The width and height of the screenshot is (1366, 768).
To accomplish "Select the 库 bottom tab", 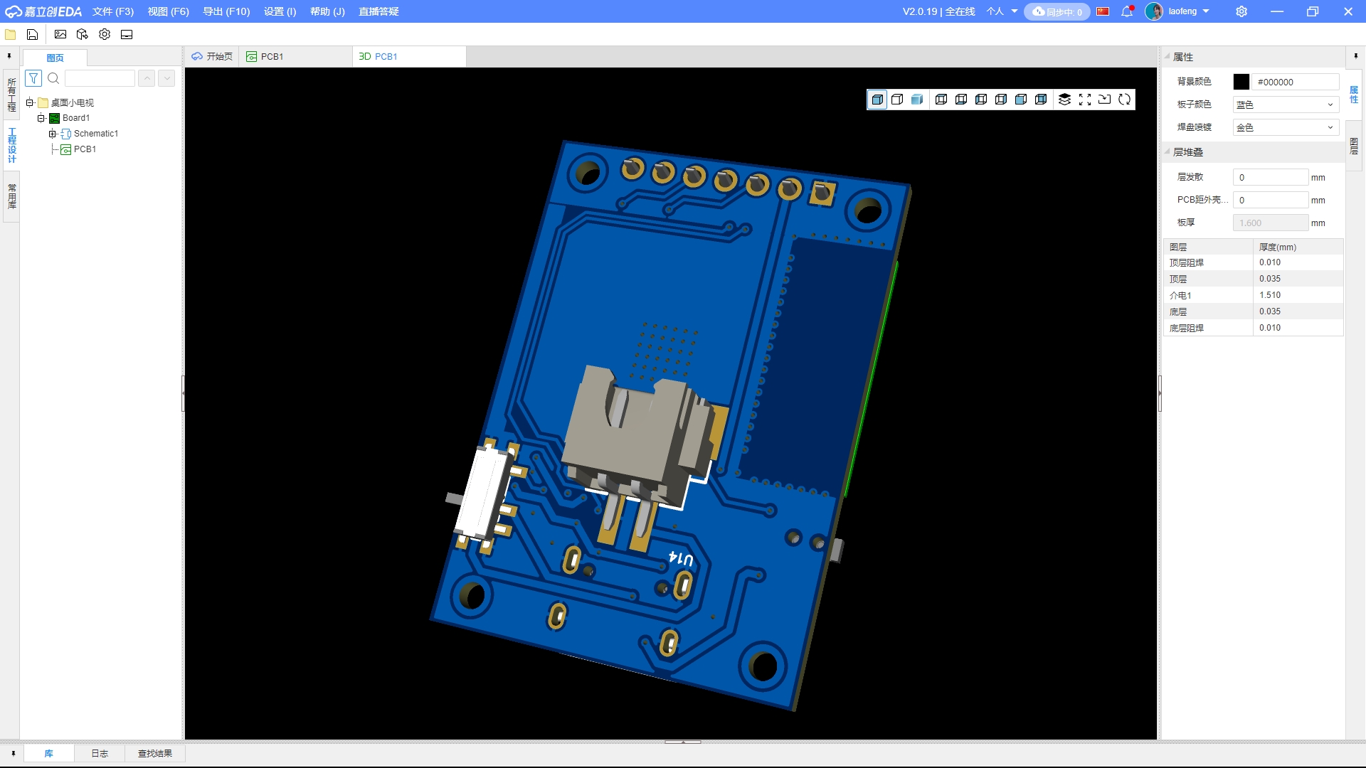I will 49,754.
